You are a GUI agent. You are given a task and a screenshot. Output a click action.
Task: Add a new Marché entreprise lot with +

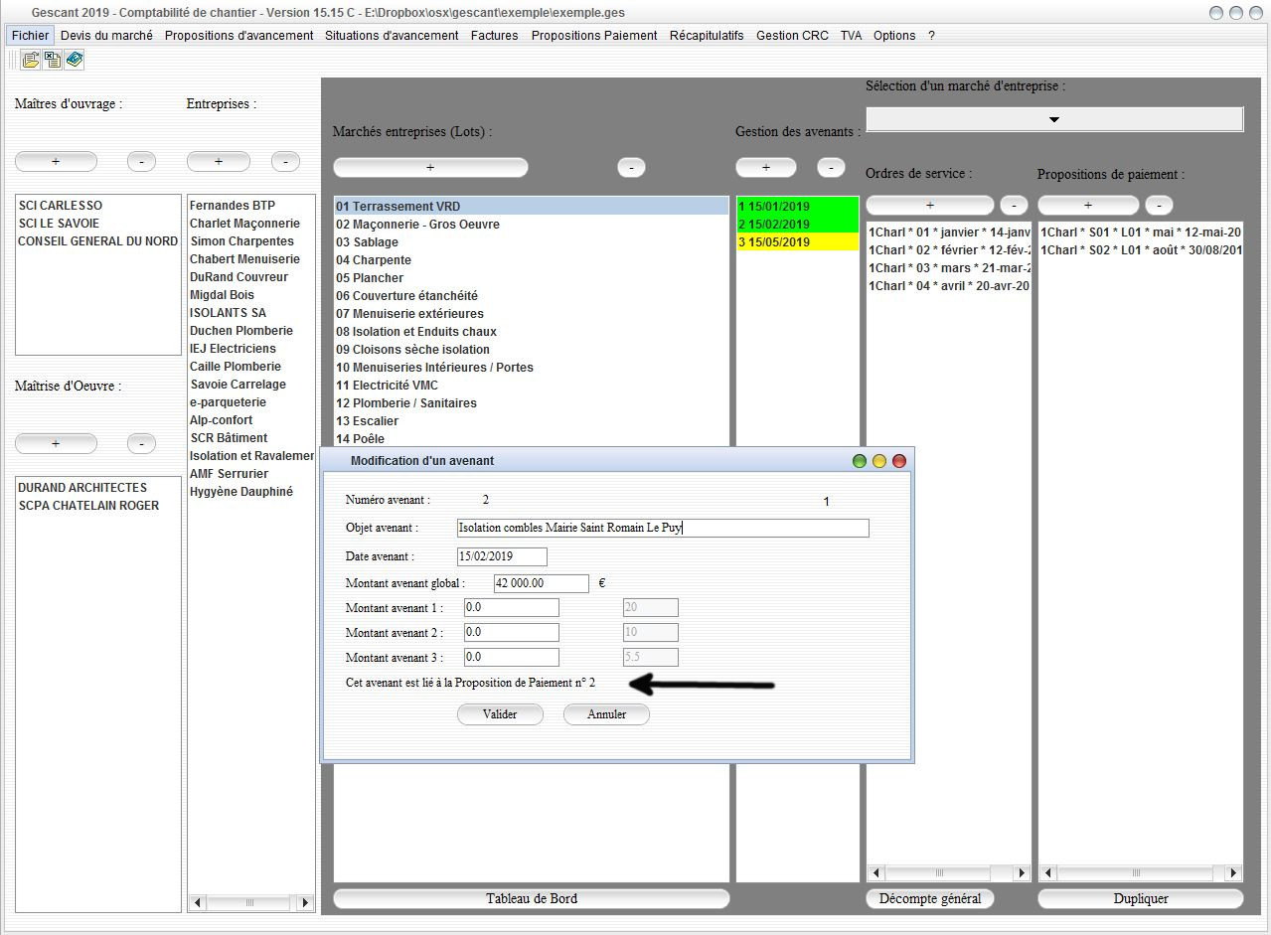pos(430,167)
